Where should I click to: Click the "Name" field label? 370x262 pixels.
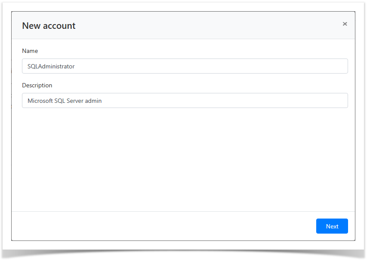coord(30,51)
